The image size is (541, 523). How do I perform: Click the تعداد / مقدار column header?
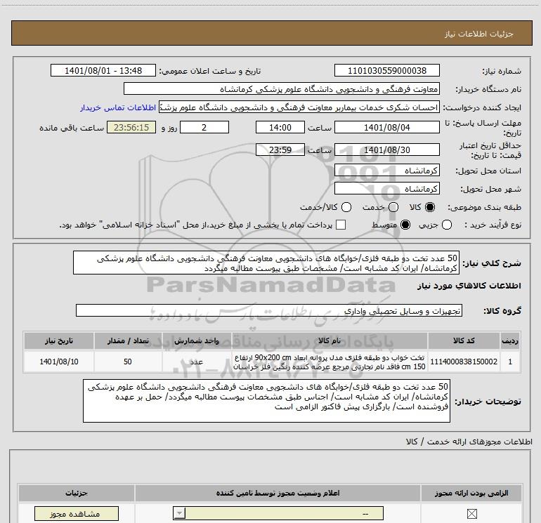[128, 341]
